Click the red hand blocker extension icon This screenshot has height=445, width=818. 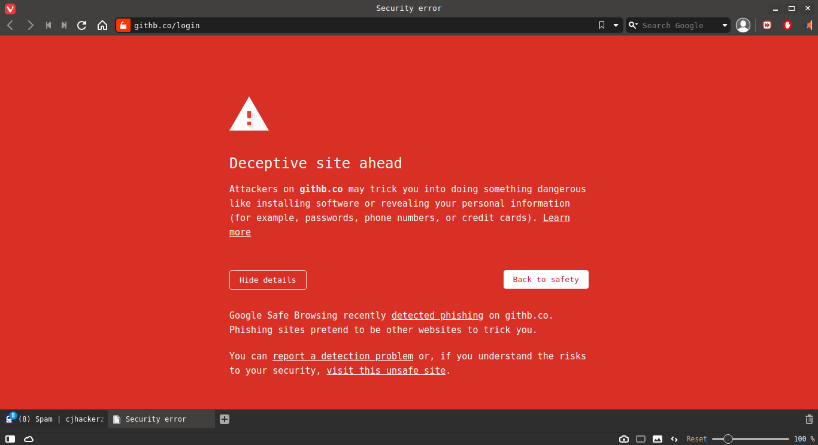click(787, 25)
